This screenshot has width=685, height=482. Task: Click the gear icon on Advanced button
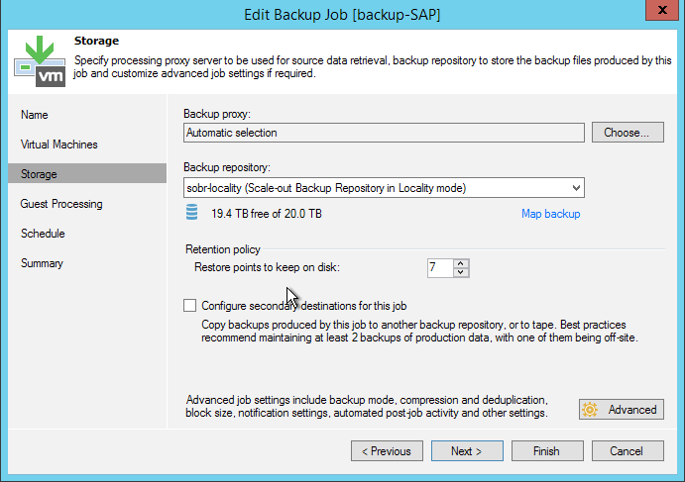pyautogui.click(x=591, y=410)
